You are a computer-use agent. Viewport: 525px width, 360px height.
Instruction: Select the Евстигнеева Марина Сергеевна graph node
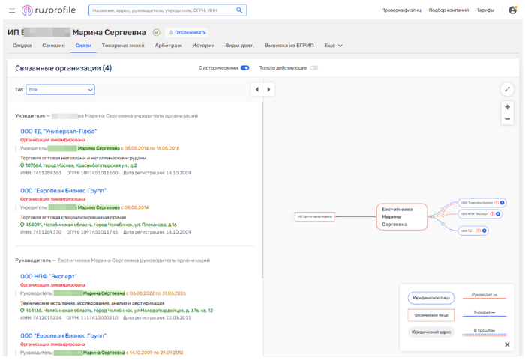[x=402, y=216]
